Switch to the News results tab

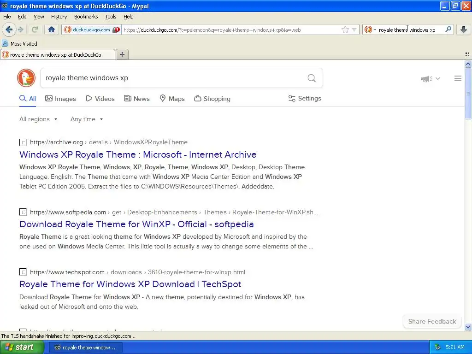pos(136,99)
